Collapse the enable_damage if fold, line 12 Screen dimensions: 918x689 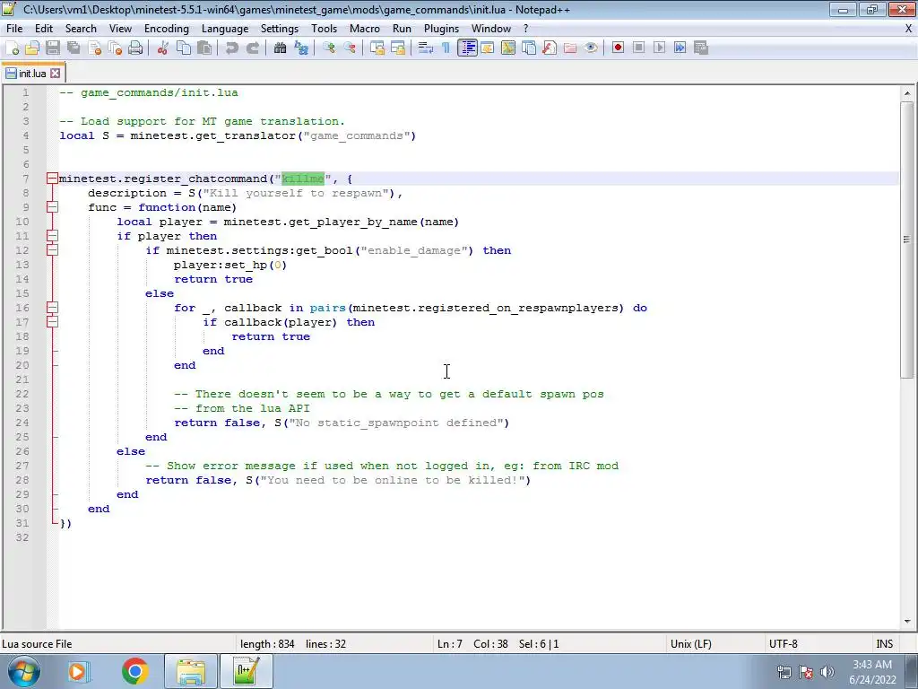[52, 250]
